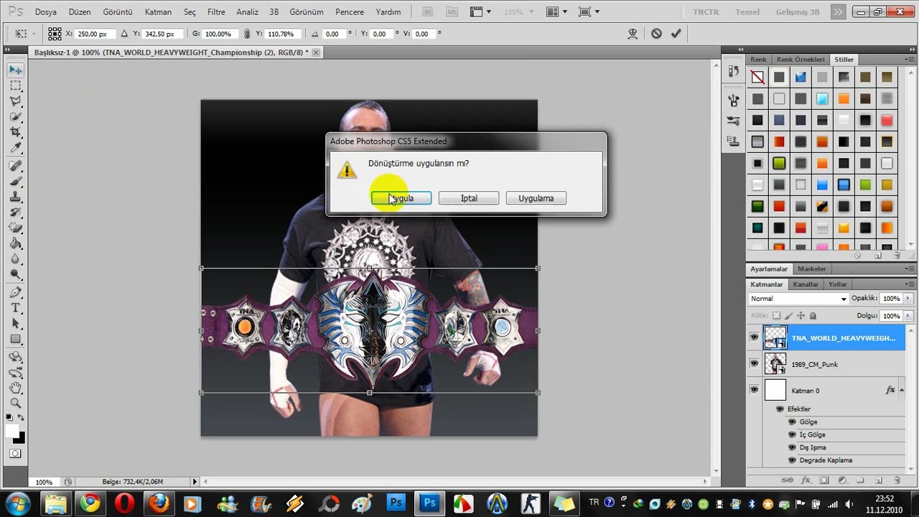Select the Polygonal Lasso tool
This screenshot has height=517, width=919.
click(x=15, y=101)
